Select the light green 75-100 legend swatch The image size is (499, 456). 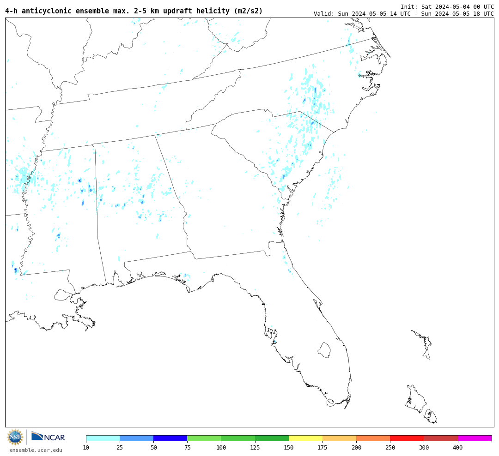[x=204, y=438]
